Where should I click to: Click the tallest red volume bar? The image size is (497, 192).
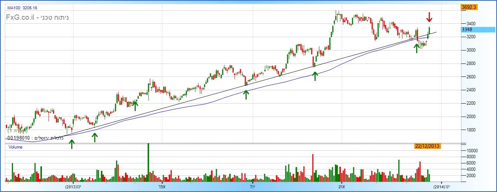[313, 168]
